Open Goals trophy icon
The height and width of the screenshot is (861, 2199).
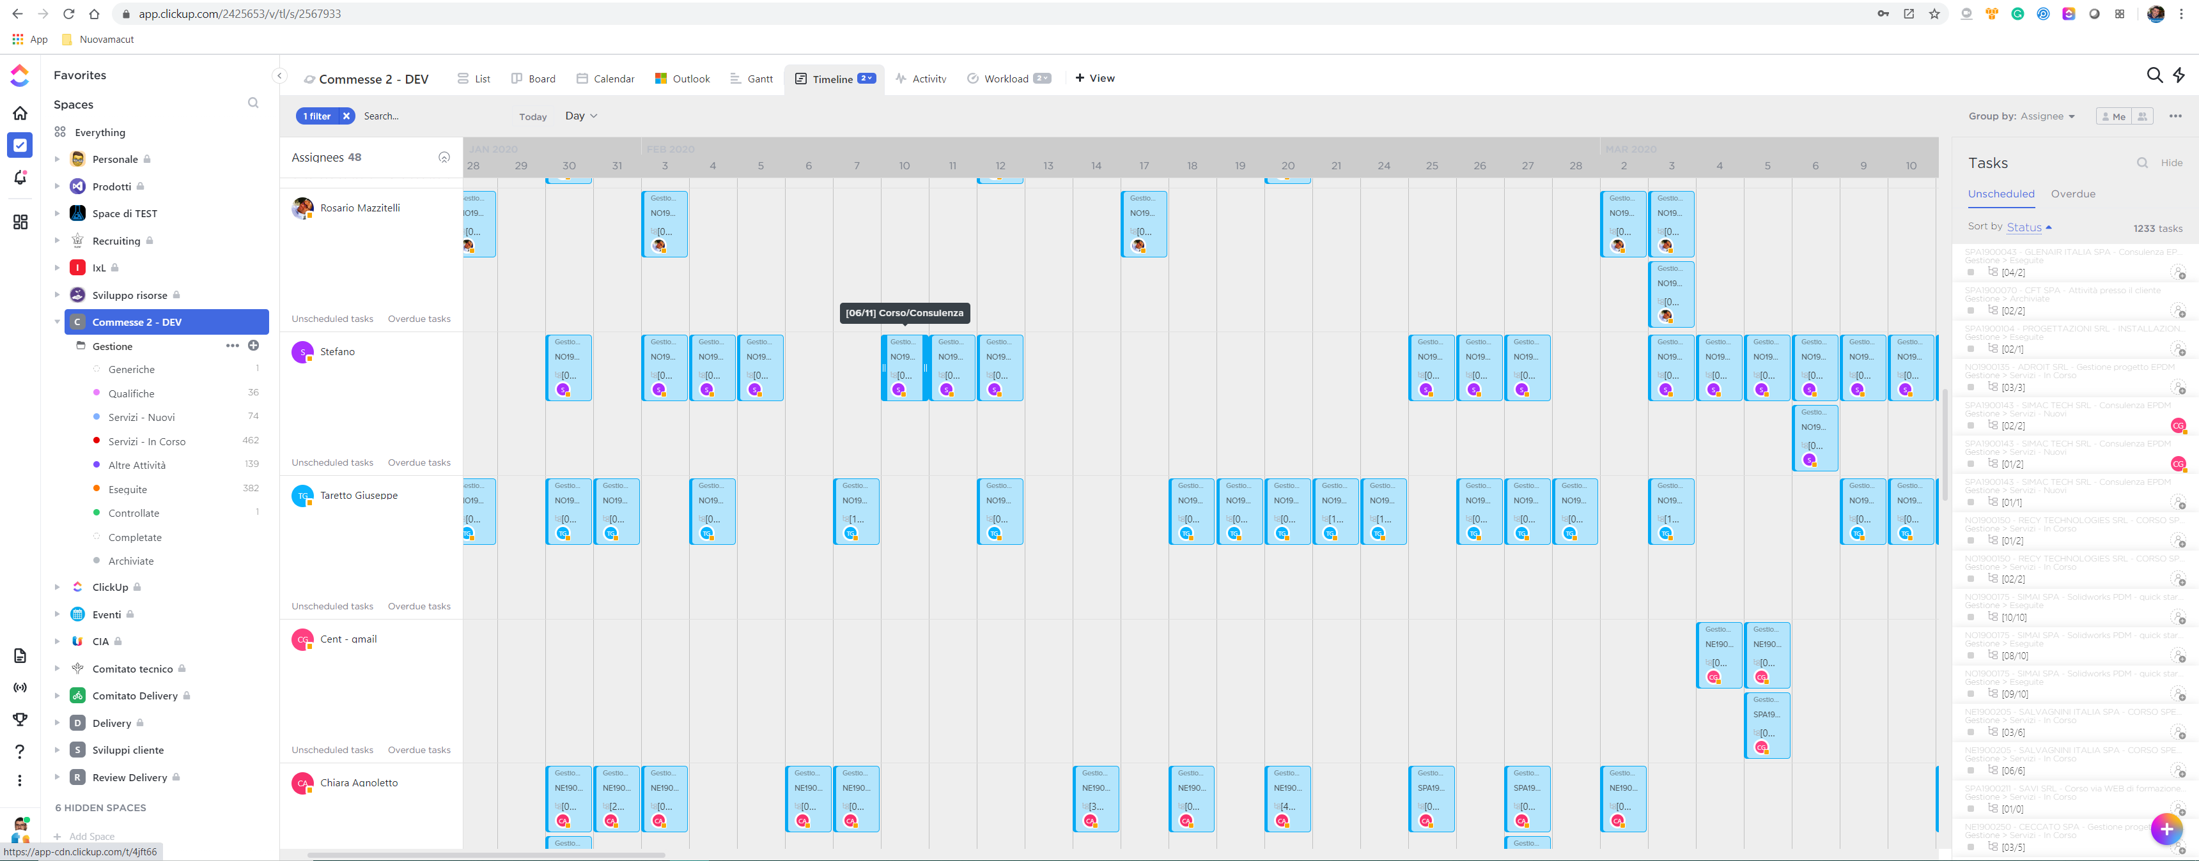coord(20,719)
